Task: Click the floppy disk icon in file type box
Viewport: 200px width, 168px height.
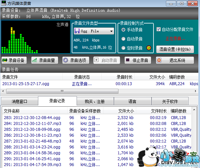Action: click(77, 31)
